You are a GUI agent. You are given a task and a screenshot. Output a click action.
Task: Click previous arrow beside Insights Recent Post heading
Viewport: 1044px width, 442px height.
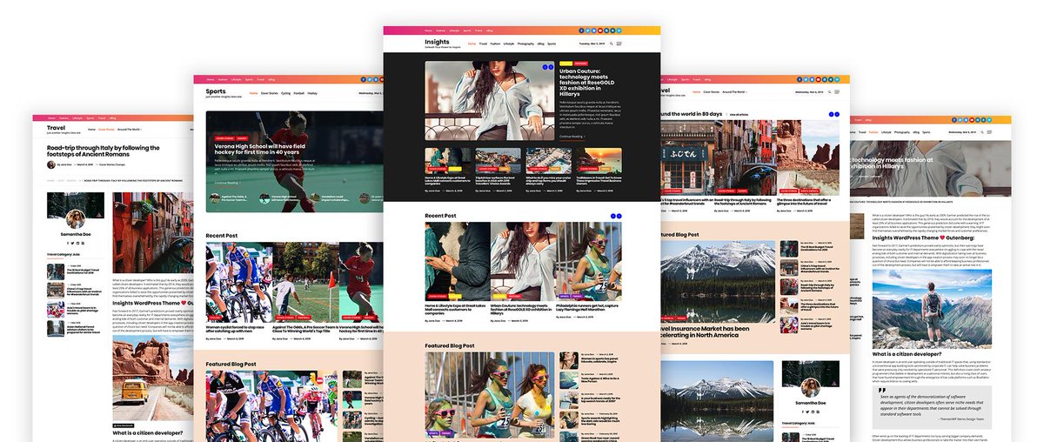612,216
